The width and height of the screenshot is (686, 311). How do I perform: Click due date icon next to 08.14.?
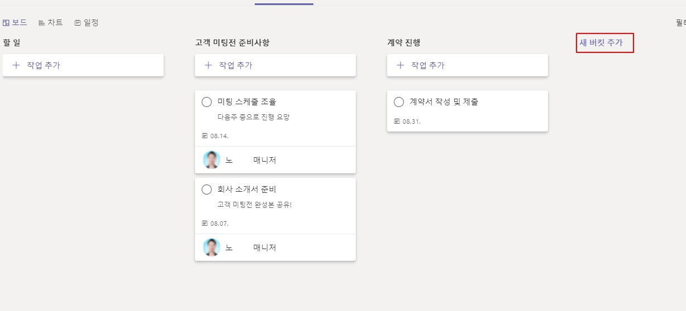point(204,135)
